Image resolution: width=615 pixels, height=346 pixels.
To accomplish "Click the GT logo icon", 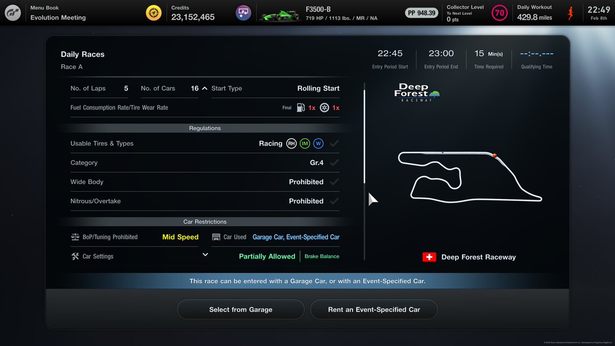I will 12,13.
